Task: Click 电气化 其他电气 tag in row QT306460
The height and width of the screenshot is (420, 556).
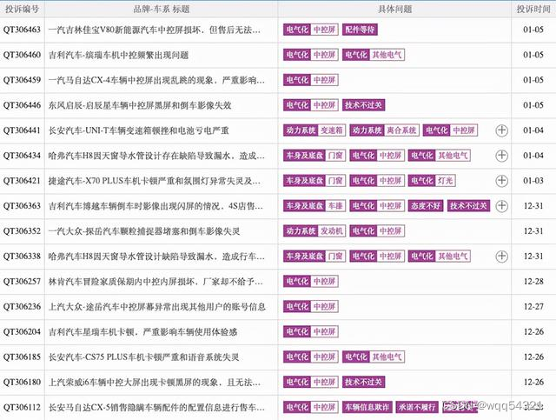Action: coord(374,55)
